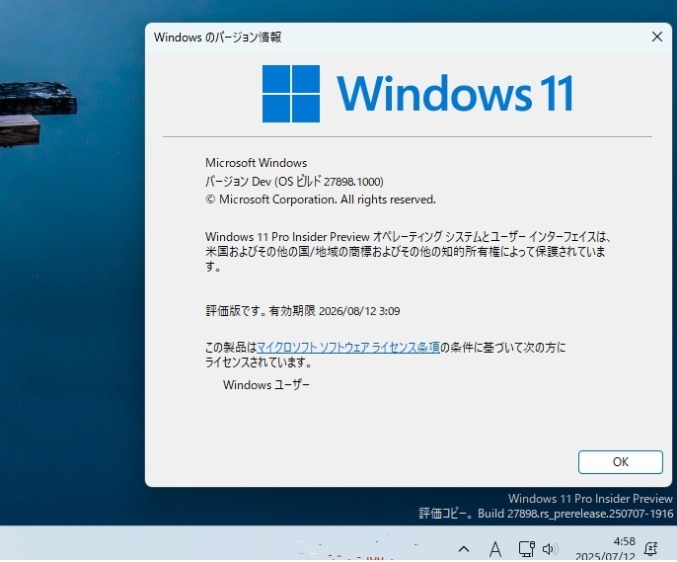Open the notification bell icon
Viewport: 677px width, 562px height.
pos(650,548)
